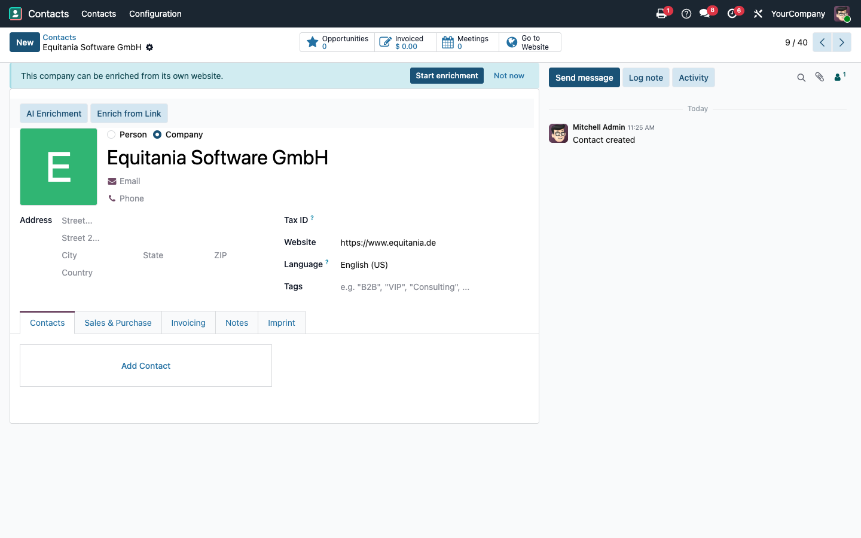
Task: Click the Start enrichment button
Action: [447, 76]
